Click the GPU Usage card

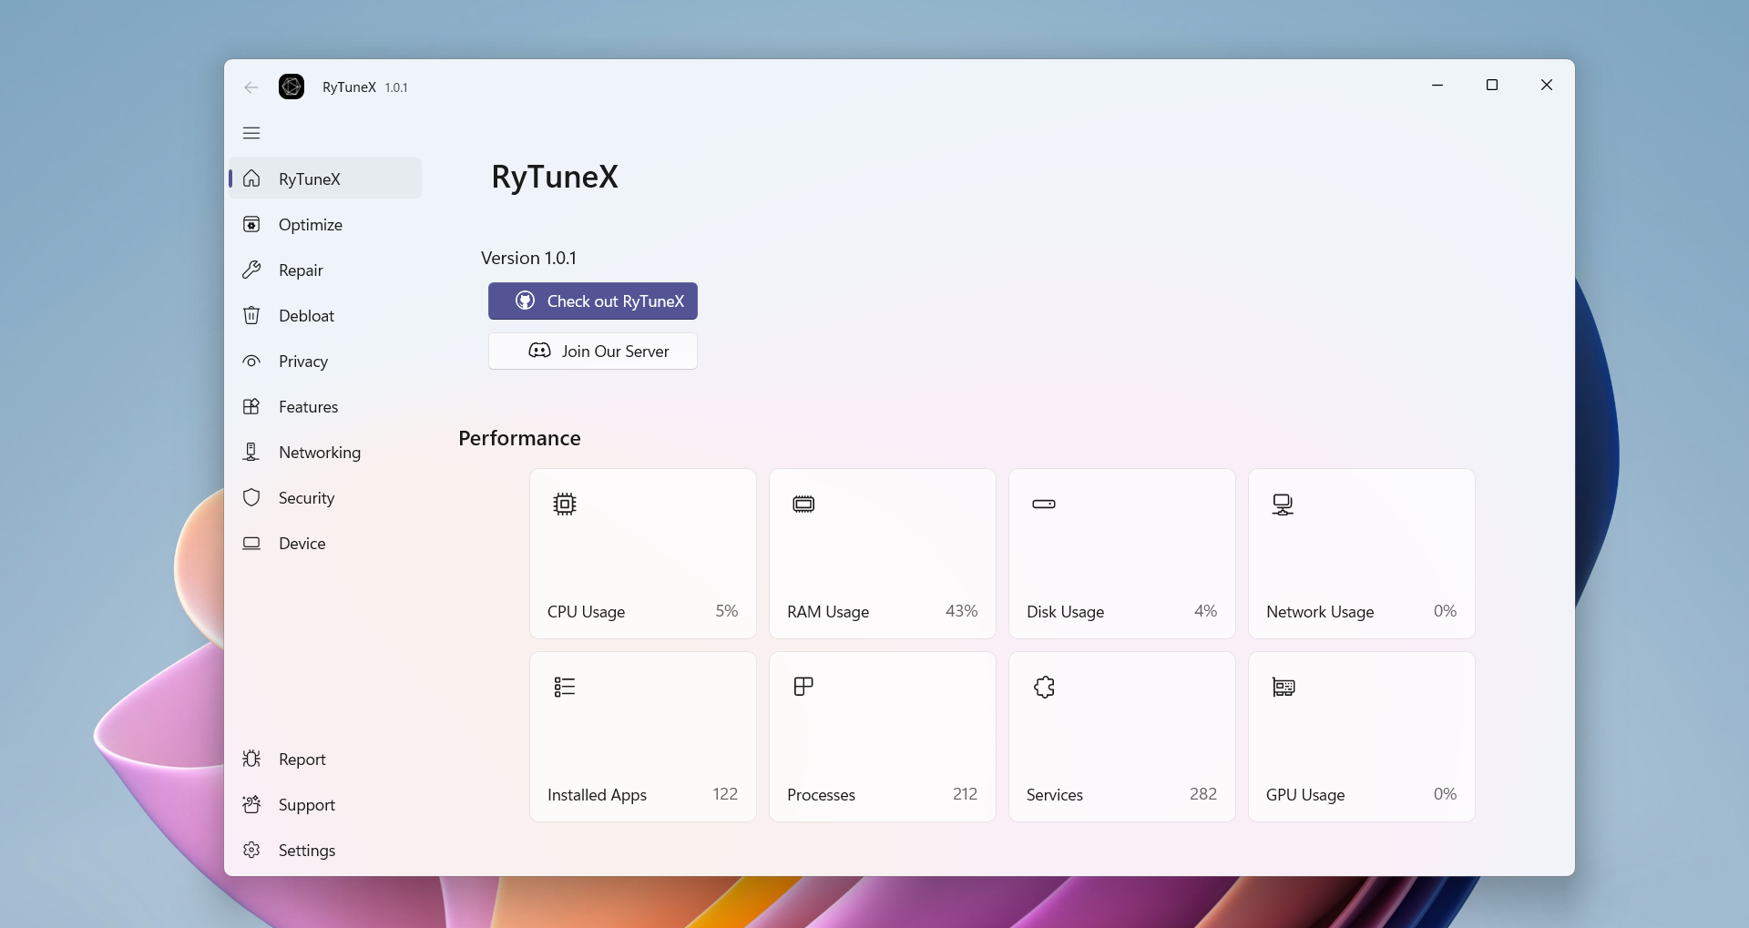coord(1362,737)
